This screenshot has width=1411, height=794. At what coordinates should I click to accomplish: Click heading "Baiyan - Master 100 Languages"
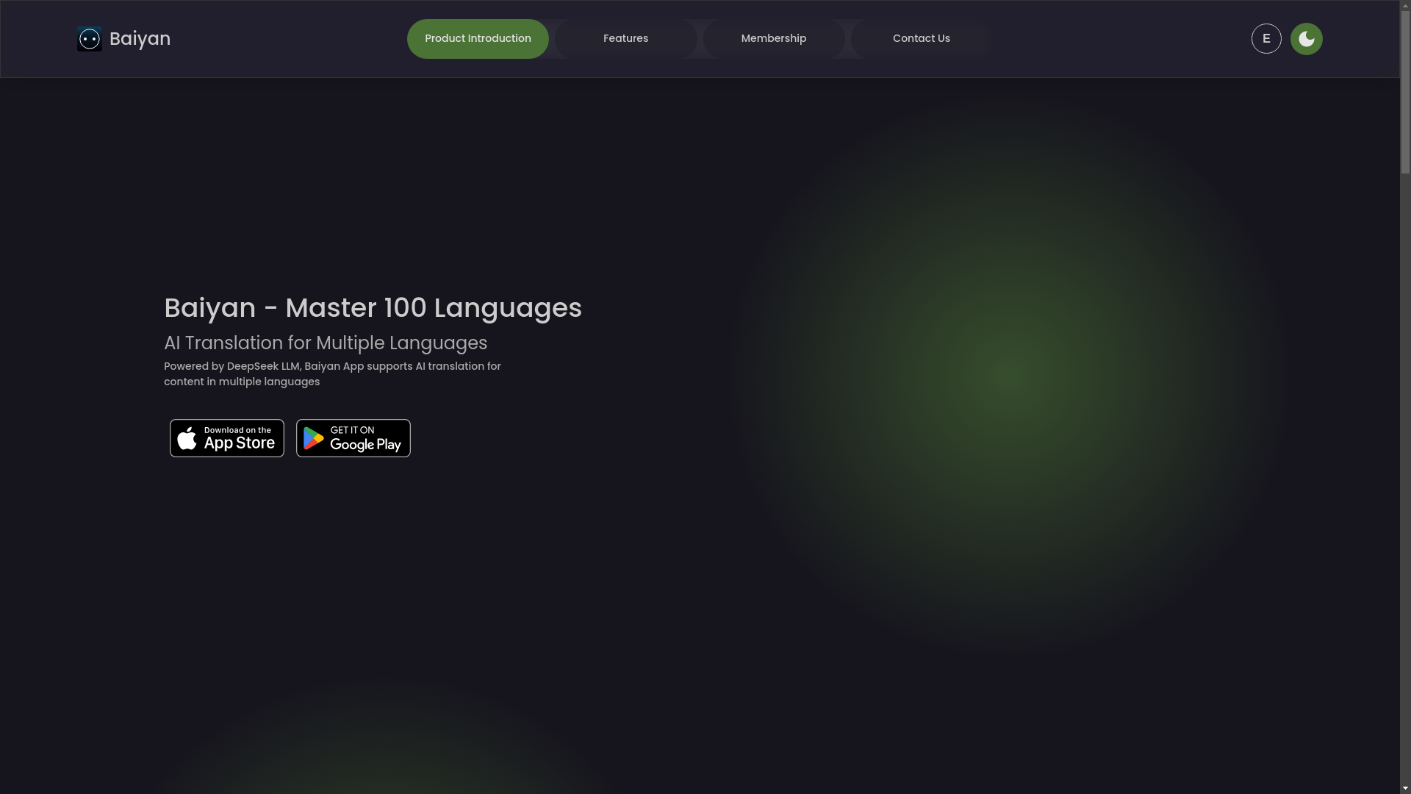pyautogui.click(x=373, y=308)
